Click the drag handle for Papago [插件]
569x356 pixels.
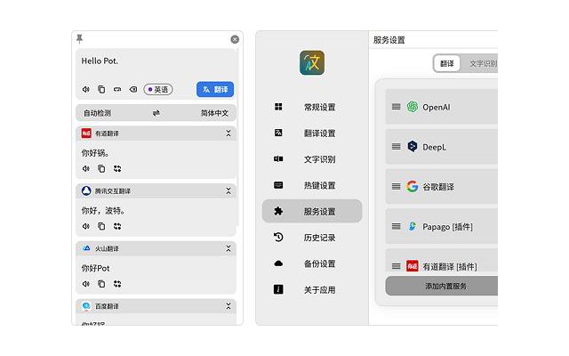click(397, 226)
